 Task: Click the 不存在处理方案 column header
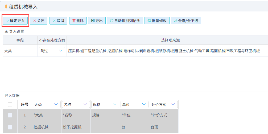tap(52, 40)
